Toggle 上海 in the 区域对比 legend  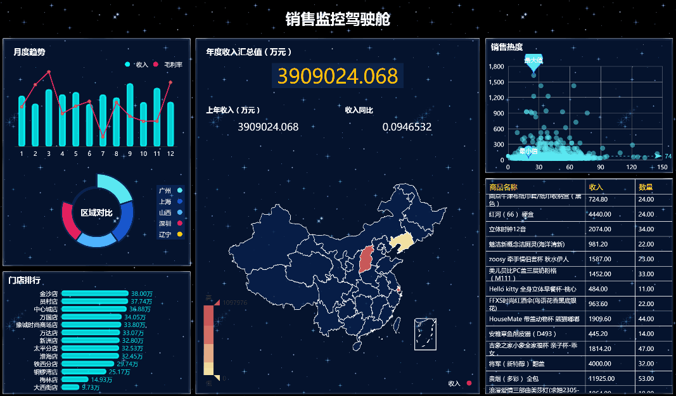coord(180,201)
